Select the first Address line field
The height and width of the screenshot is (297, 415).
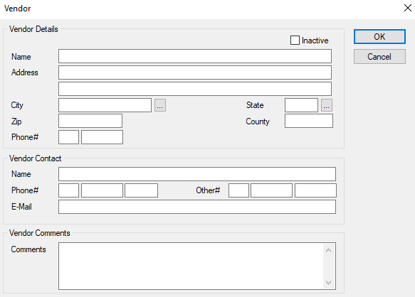(x=195, y=72)
